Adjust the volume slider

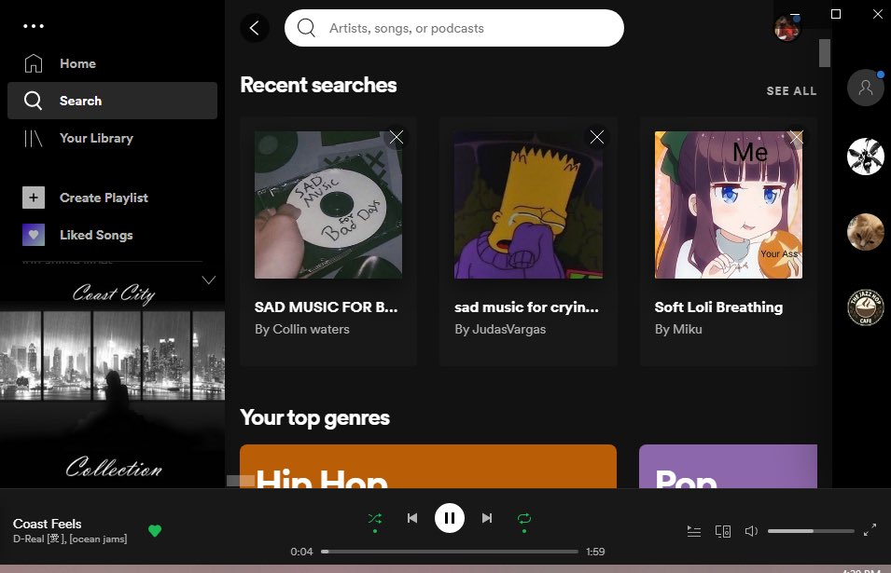coord(811,531)
